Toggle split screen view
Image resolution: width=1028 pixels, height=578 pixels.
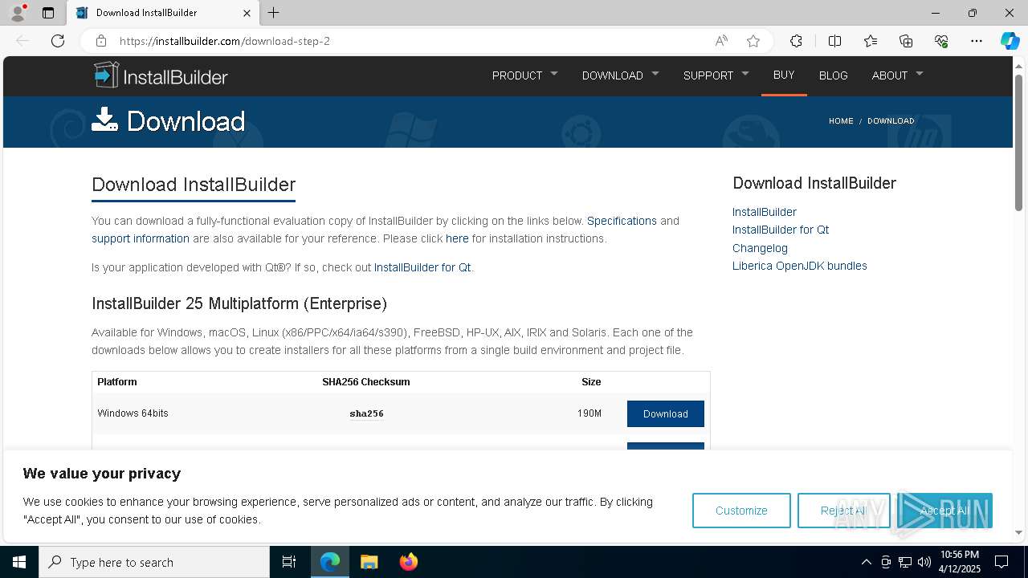coord(834,41)
